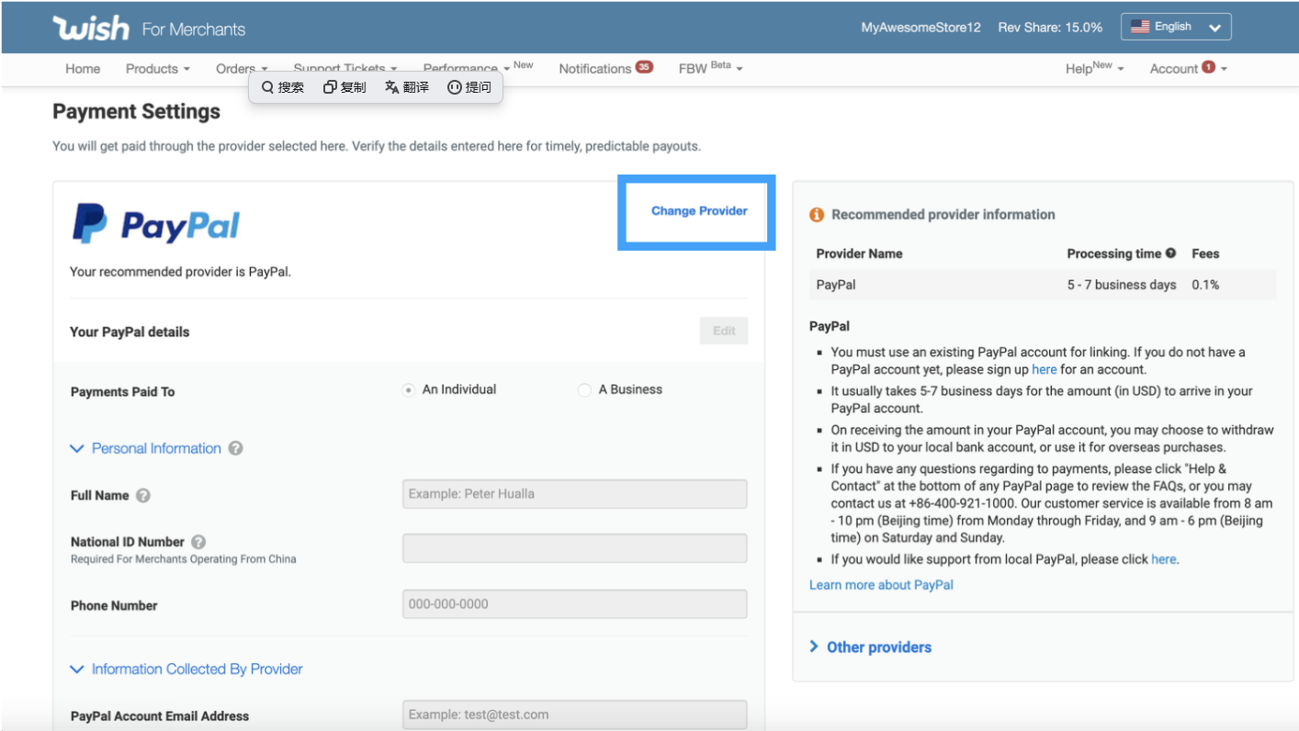Click Change Provider link
Image resolution: width=1299 pixels, height=731 pixels.
click(x=699, y=211)
